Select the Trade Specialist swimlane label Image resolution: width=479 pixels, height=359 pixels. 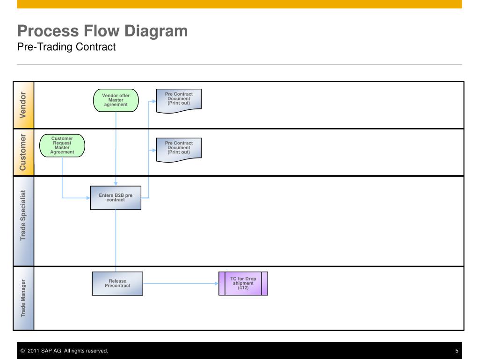pos(23,221)
